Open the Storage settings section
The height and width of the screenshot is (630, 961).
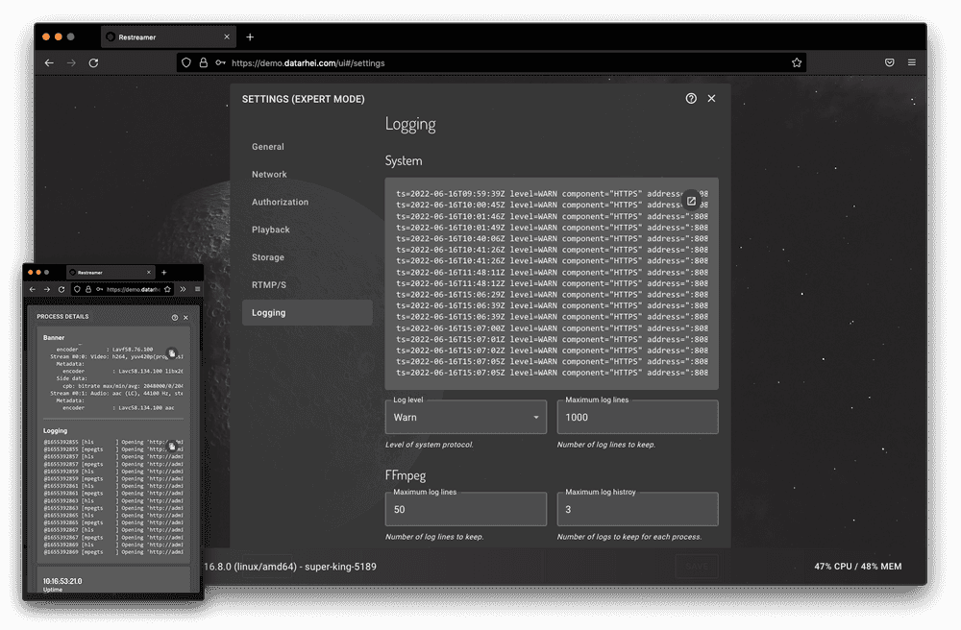coord(269,257)
